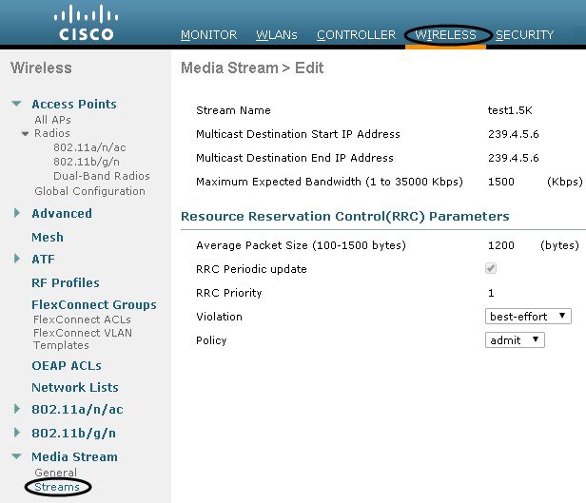Expand the 802.11b/g/n main section arrow
586x503 pixels.
coord(17,433)
